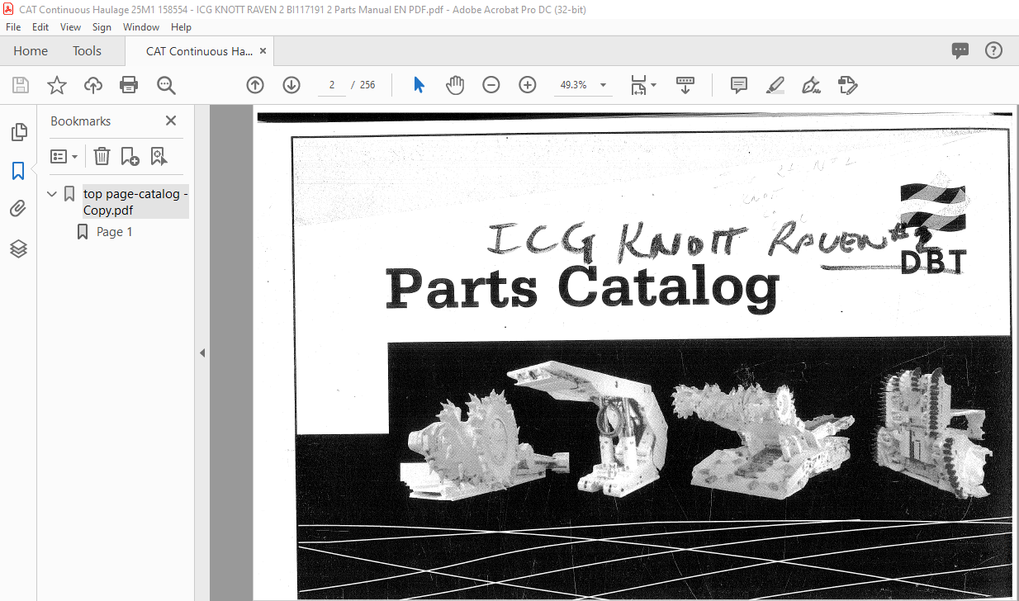Click the scrolling mode toolbar icon
The width and height of the screenshot is (1019, 601).
click(685, 85)
